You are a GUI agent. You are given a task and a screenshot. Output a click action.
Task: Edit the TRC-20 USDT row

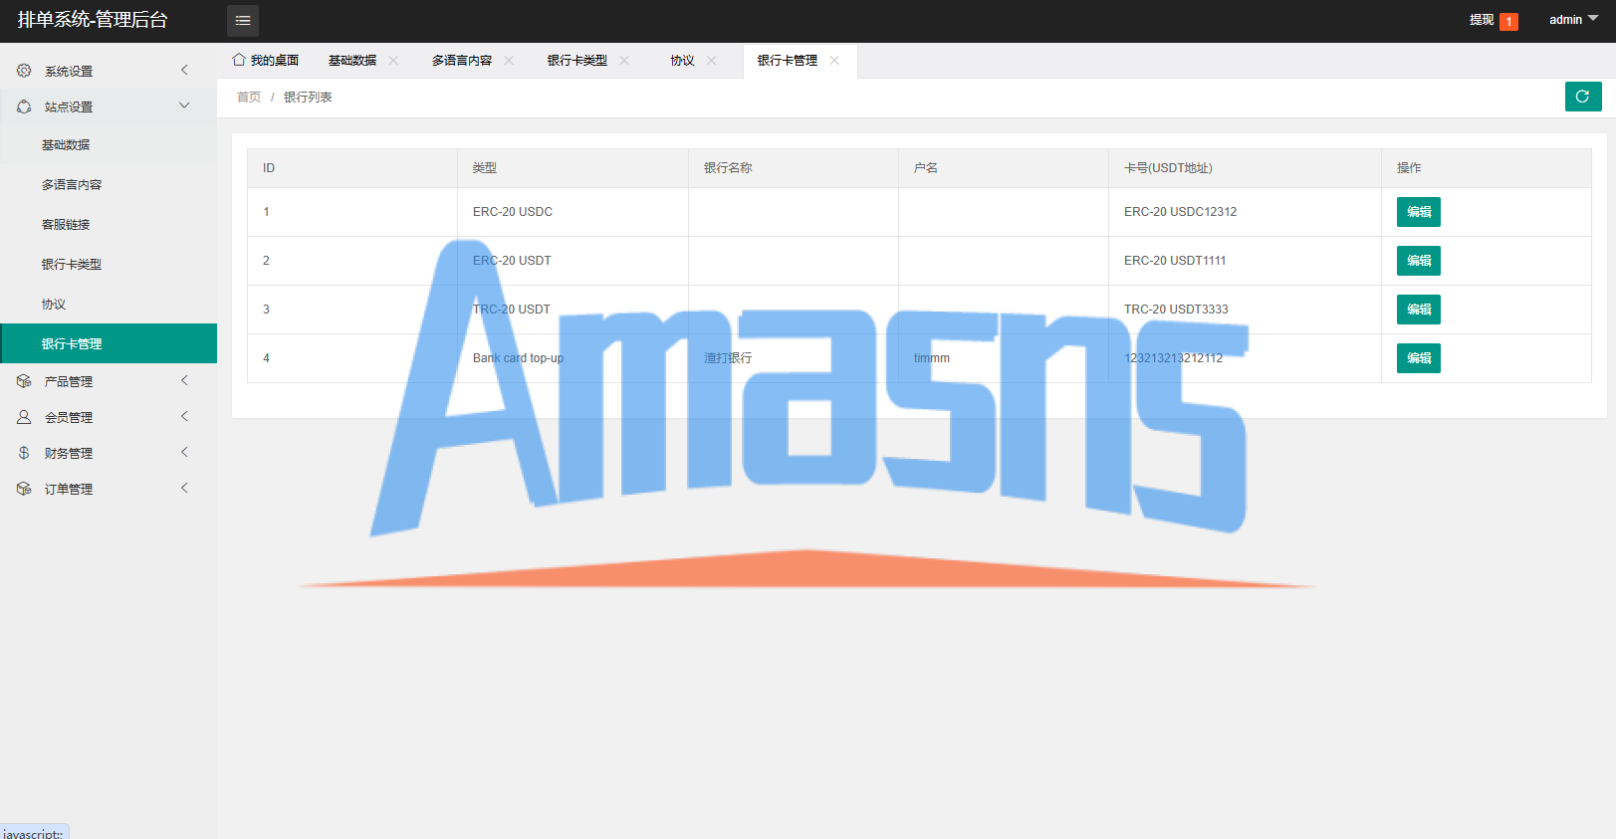(1419, 310)
